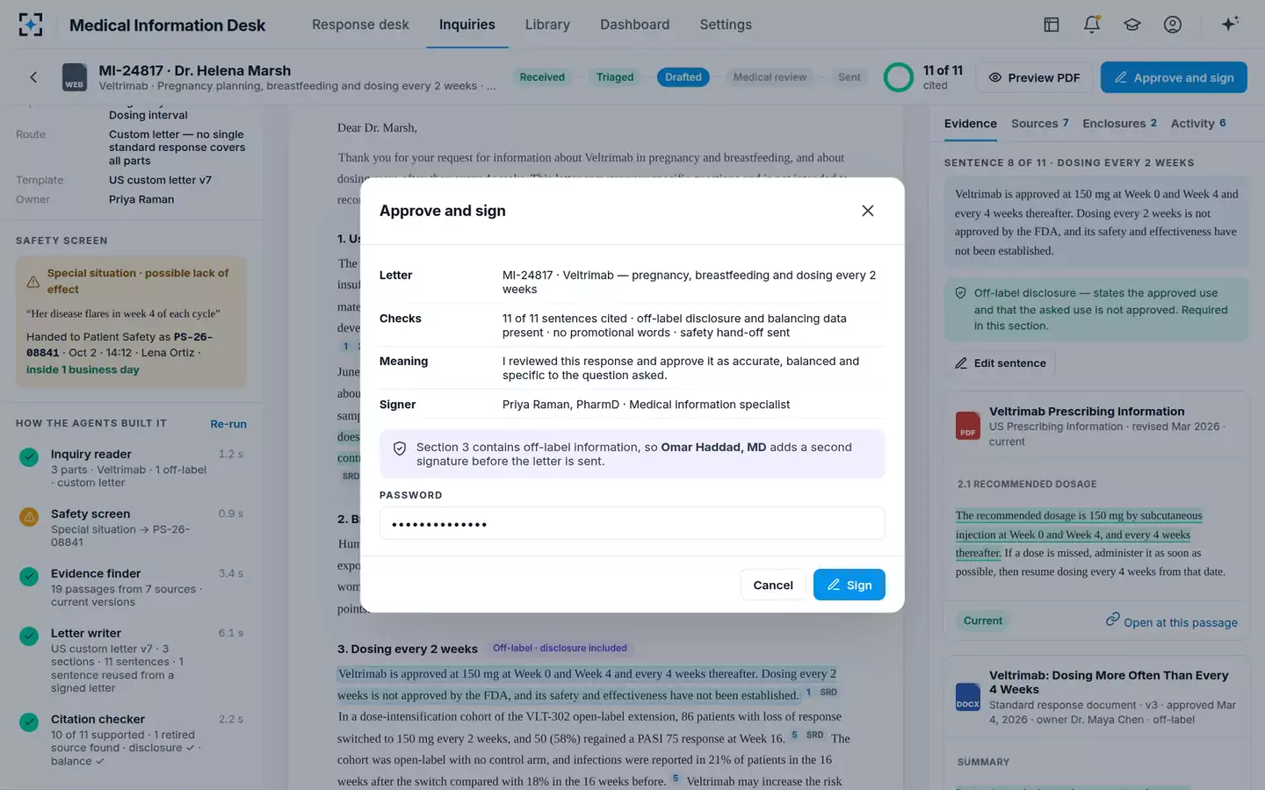Open the Enclosures tab
Screen dimensions: 1265x790
point(1120,124)
